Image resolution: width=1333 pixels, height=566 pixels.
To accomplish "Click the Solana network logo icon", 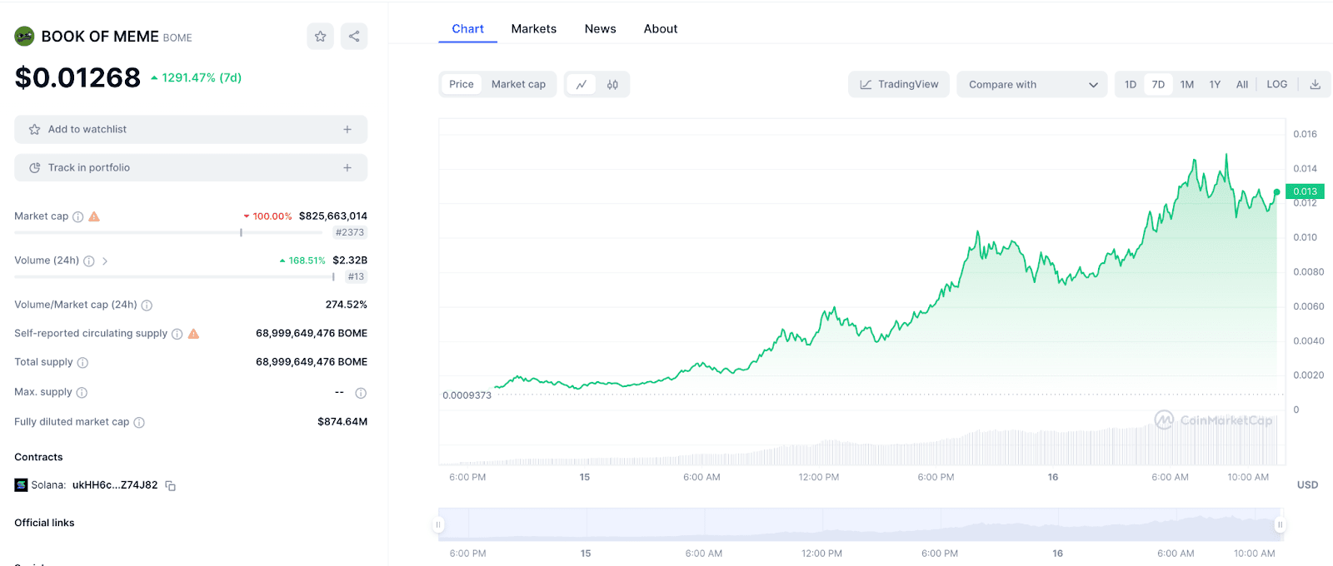I will (x=21, y=485).
